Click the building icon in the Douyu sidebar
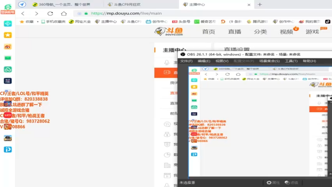332x187 pixels. point(167,165)
